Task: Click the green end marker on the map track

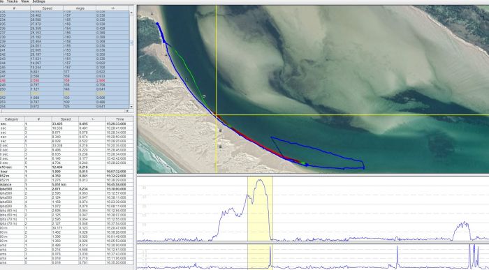Action: [302, 163]
